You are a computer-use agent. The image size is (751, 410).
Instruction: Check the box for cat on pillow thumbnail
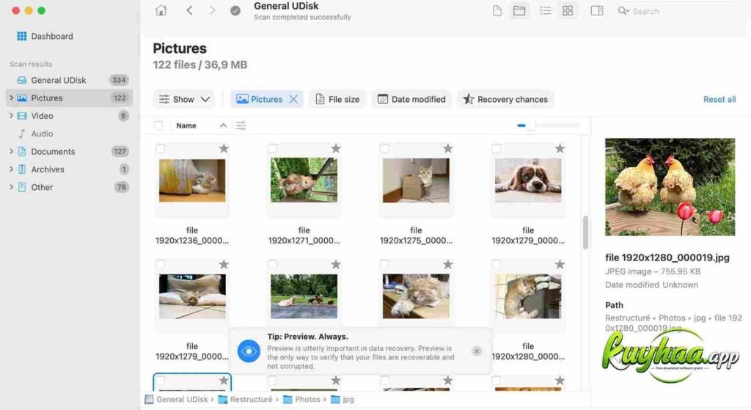click(161, 264)
